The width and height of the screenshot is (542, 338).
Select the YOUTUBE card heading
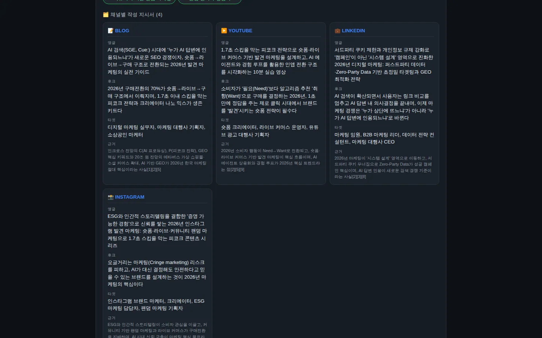240,31
